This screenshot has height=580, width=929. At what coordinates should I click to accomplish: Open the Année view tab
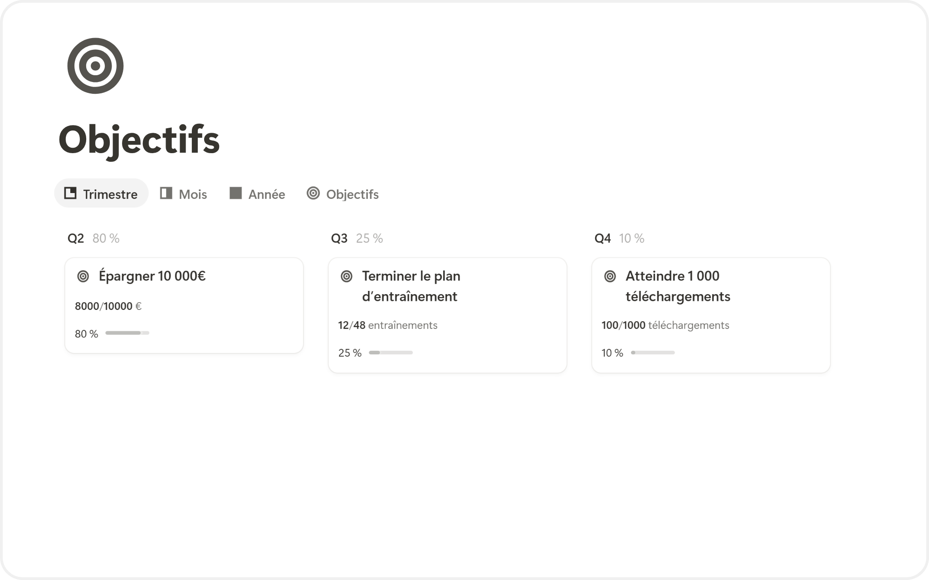coord(266,194)
